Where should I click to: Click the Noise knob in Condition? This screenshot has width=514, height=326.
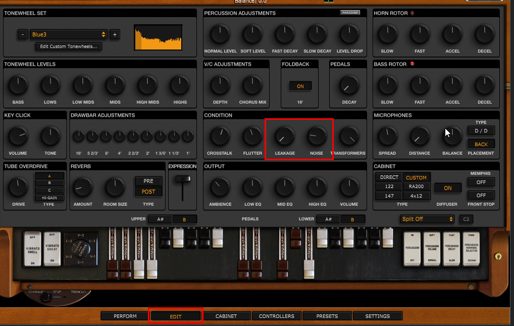(317, 136)
